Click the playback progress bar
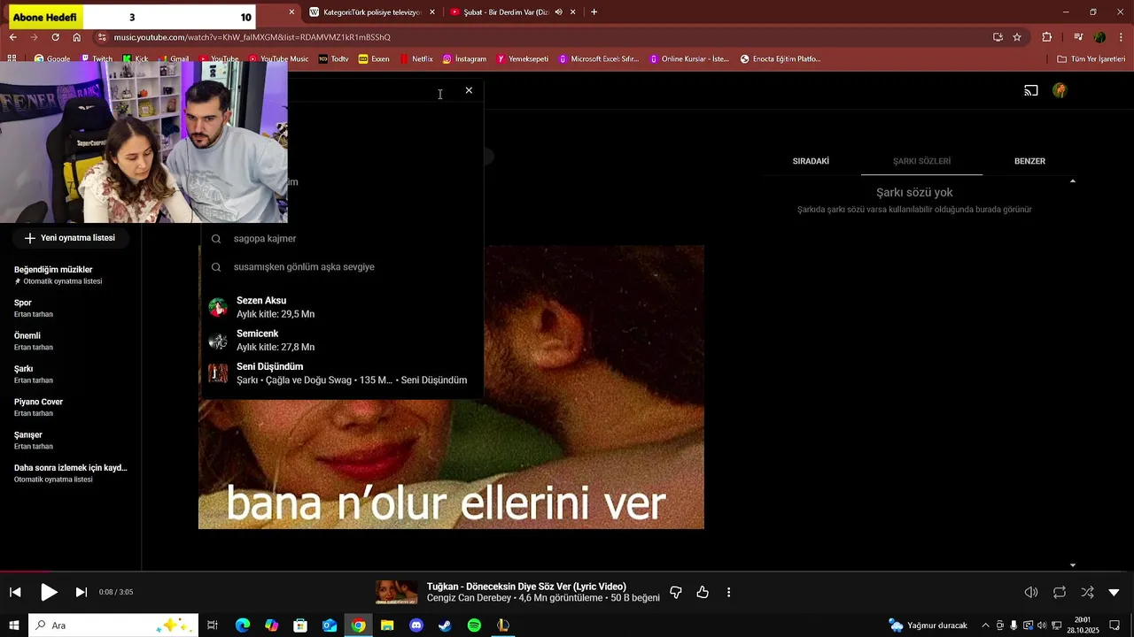 567,572
